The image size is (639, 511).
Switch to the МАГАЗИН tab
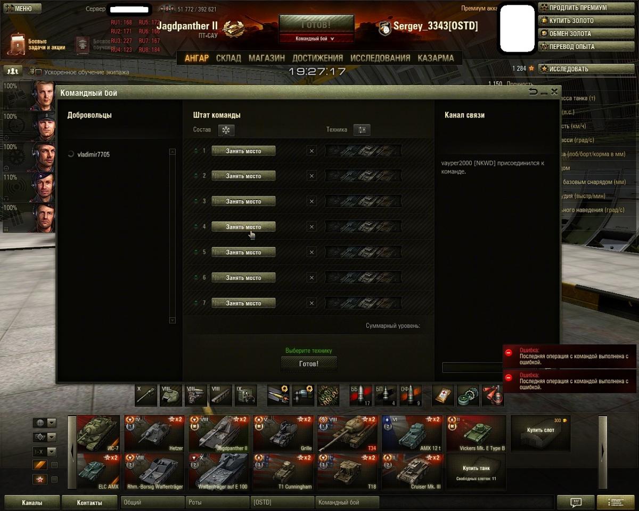(267, 58)
